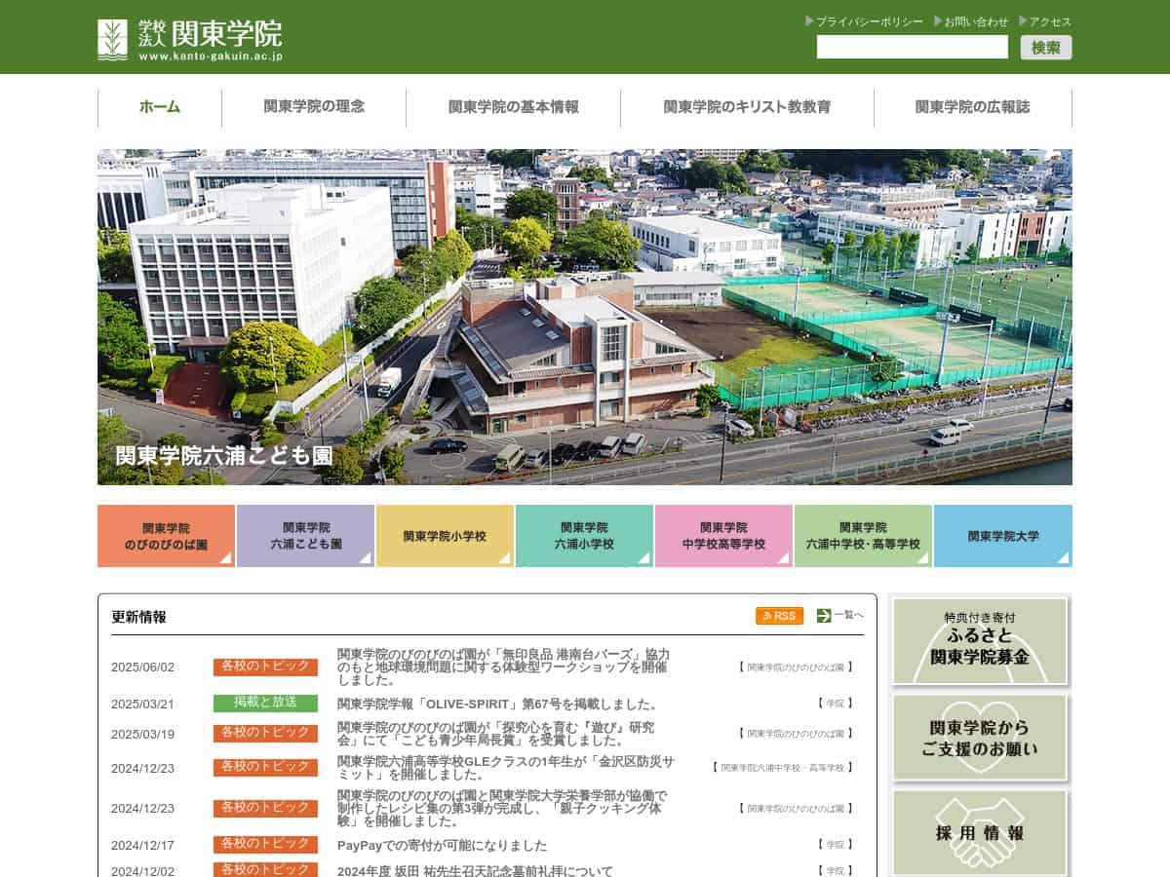Open OLIVE-SPIRIT 第67号 news item

pyautogui.click(x=499, y=704)
